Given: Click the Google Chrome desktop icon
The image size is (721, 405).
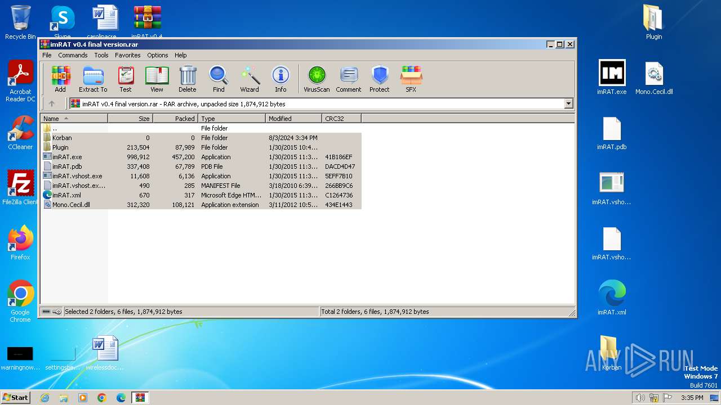Looking at the screenshot, I should pos(20,301).
